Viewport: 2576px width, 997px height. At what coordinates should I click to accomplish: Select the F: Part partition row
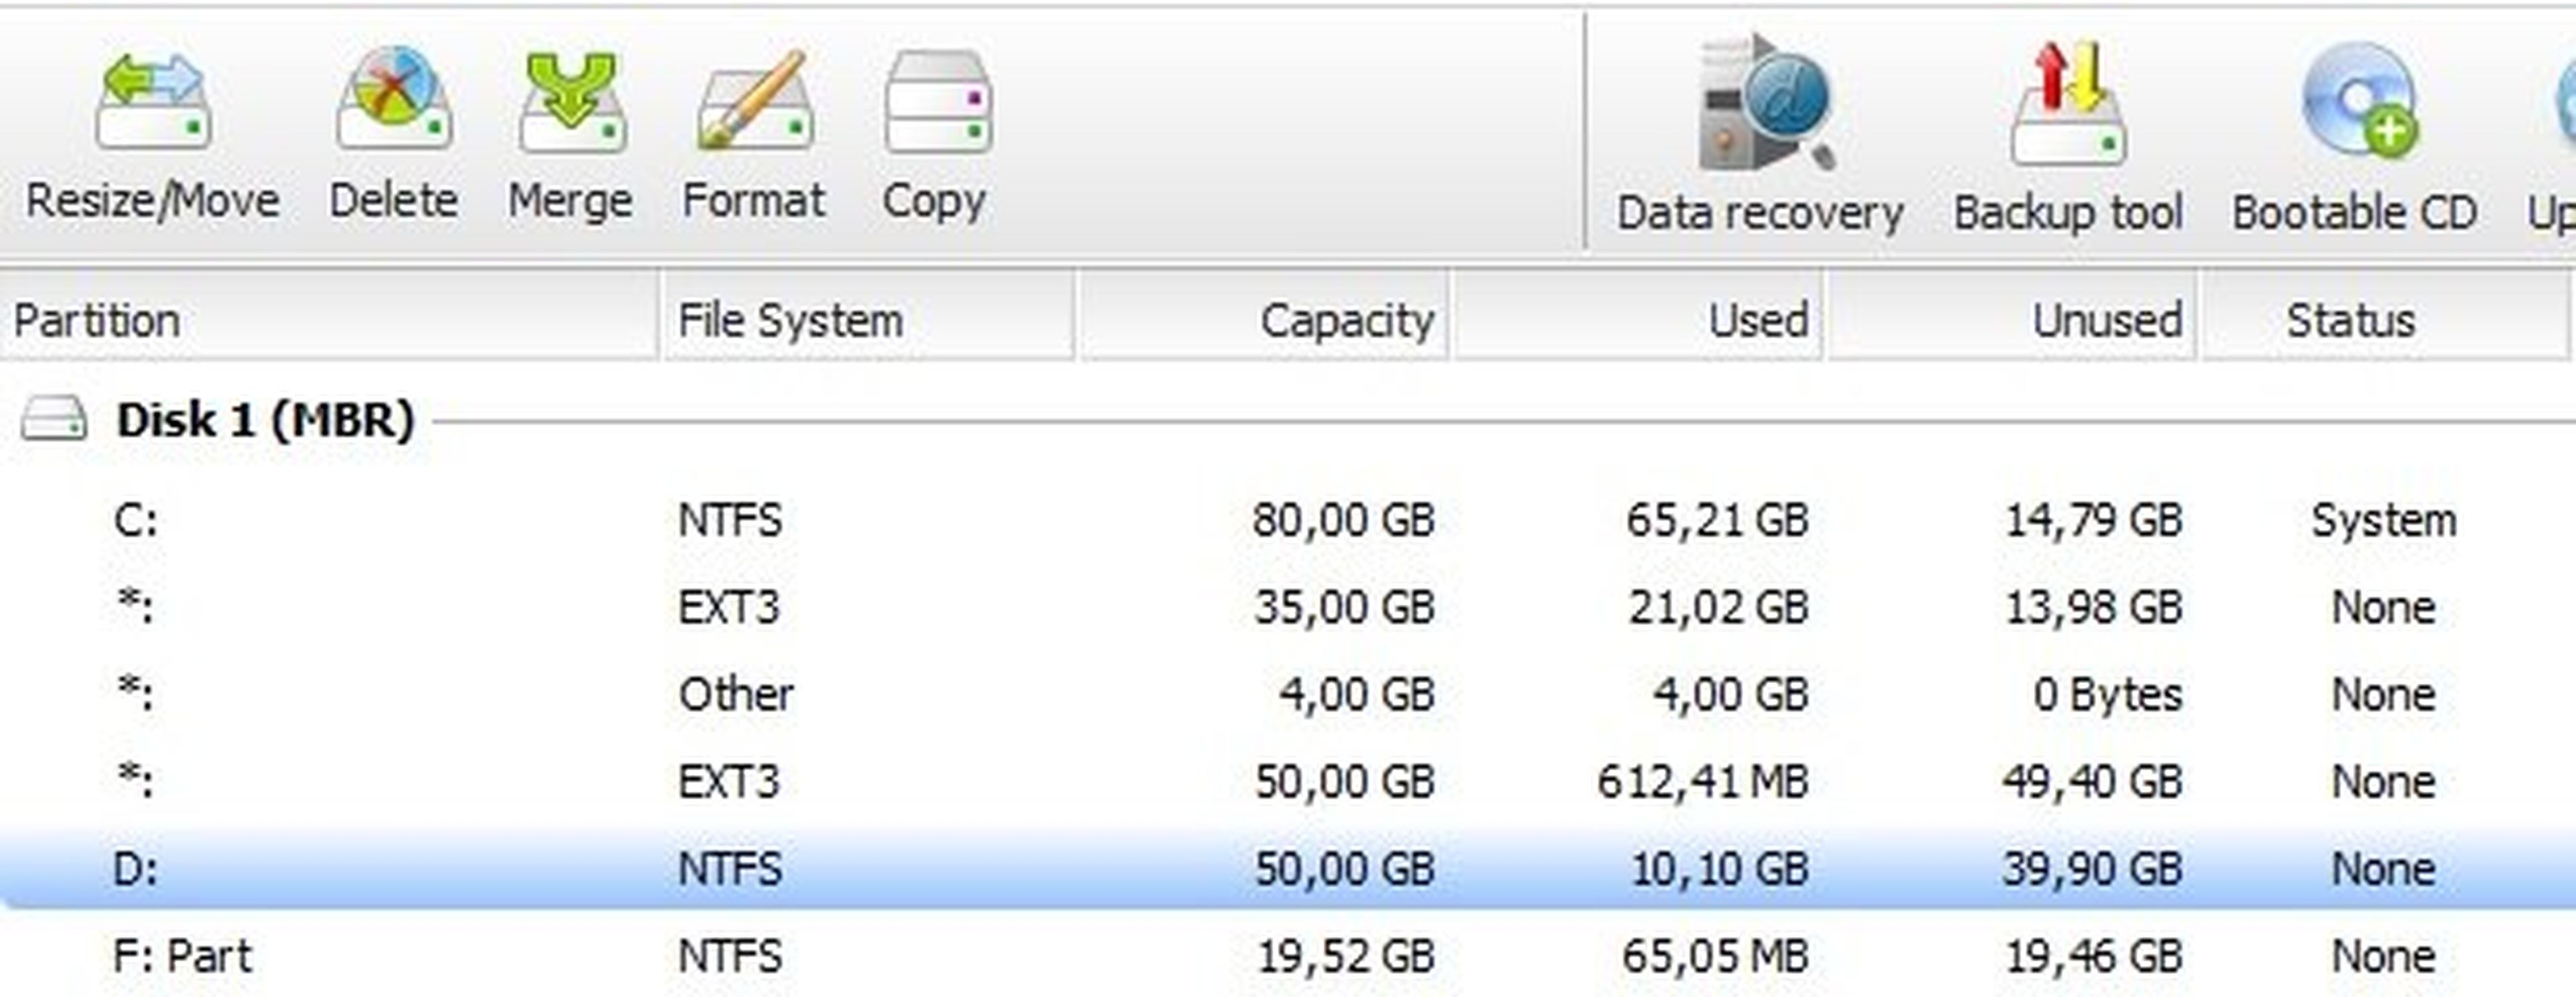[x=1288, y=956]
